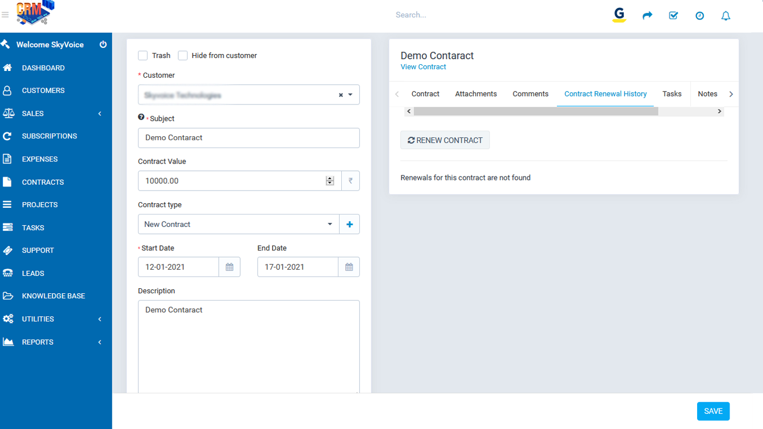763x429 pixels.
Task: Open the Comments tab
Action: [530, 94]
